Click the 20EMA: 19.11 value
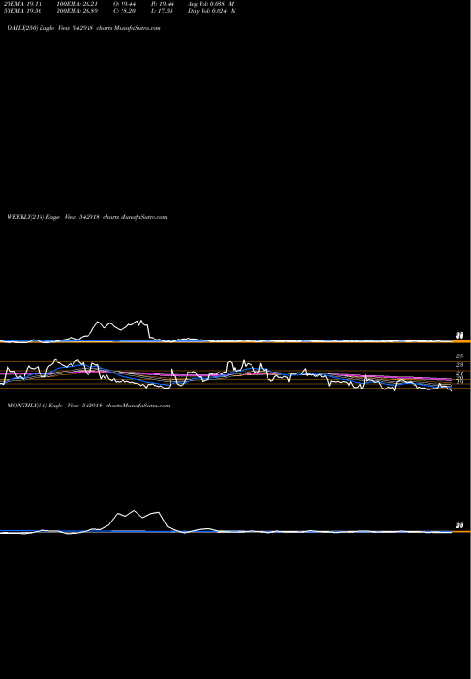 click(x=23, y=4)
